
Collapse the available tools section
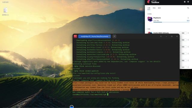pos(146,29)
